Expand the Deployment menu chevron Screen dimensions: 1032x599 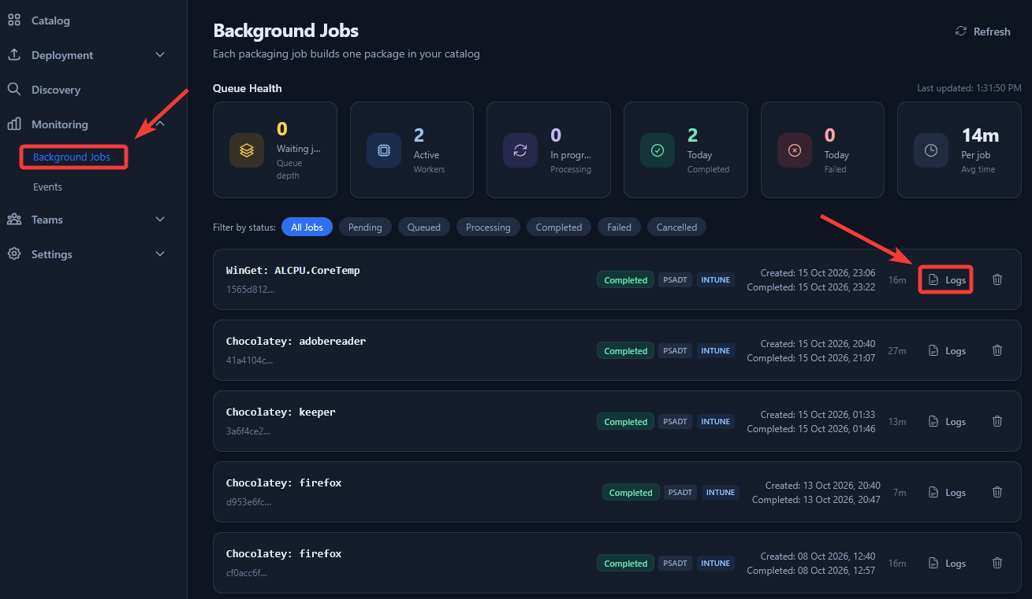click(160, 55)
